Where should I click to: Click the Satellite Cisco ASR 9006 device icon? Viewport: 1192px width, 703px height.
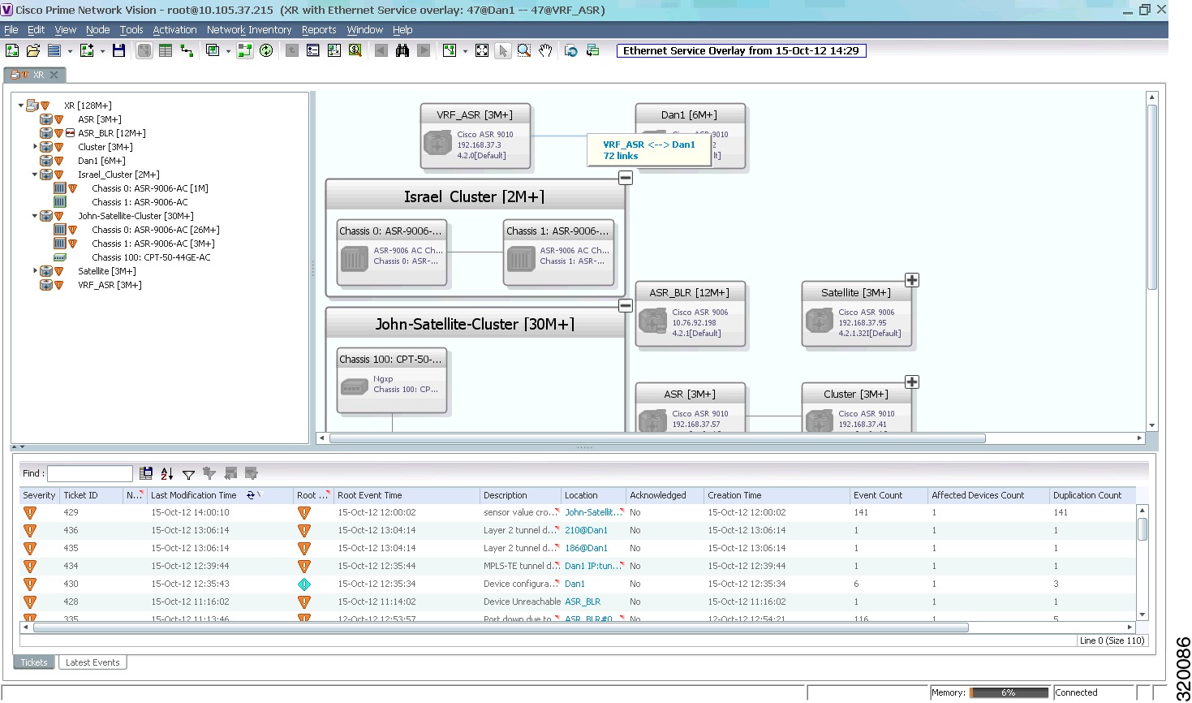[x=820, y=321]
